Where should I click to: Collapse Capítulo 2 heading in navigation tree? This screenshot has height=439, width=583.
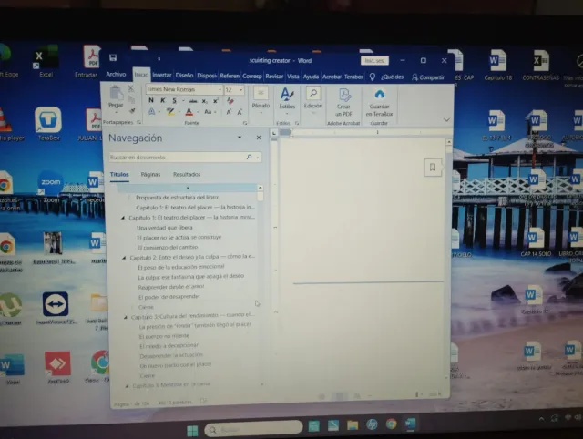click(x=125, y=258)
